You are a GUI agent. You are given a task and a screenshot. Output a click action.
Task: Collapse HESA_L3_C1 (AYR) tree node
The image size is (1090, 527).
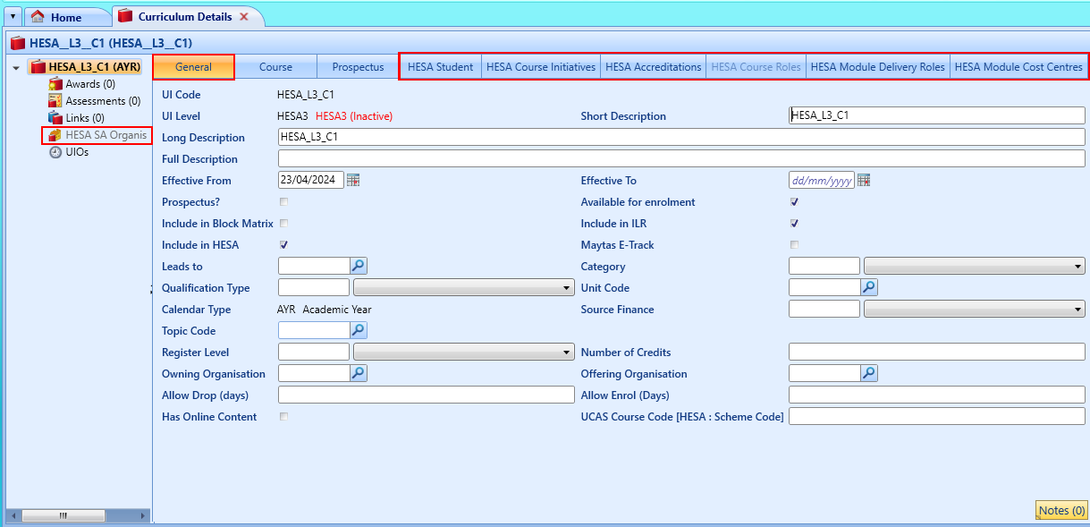tap(16, 67)
